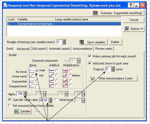Viewport: 150px width, 124px height.
Task: Select no trend multiplicative seasonal radio
Action: click(x=71, y=71)
